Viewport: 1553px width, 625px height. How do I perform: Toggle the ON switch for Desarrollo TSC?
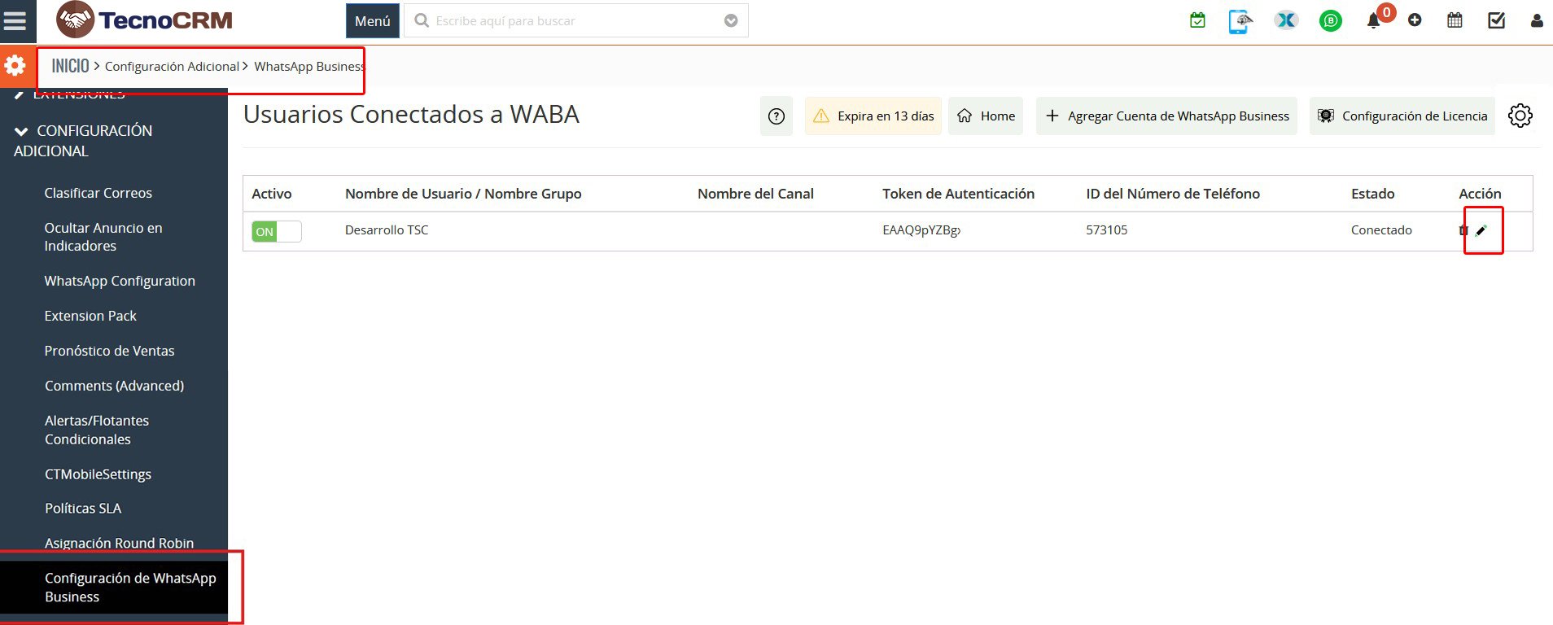pos(276,231)
